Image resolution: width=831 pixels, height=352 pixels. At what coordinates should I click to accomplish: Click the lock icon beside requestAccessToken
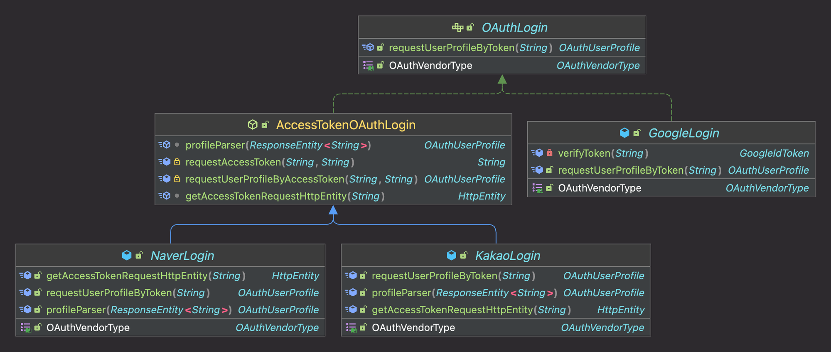(x=177, y=162)
